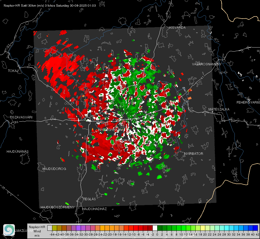Click the 'Wind' legend label
The width and height of the screenshot is (260, 239).
click(37, 231)
